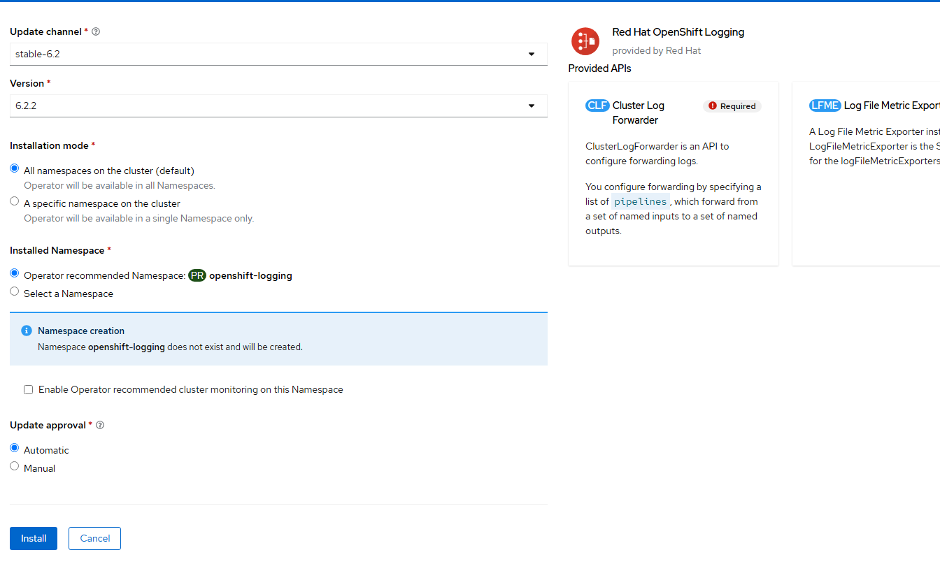The image size is (940, 564).
Task: Click the Version dropdown caret
Action: [532, 106]
